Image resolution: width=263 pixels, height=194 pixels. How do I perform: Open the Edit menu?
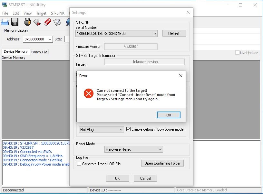coord(16,13)
